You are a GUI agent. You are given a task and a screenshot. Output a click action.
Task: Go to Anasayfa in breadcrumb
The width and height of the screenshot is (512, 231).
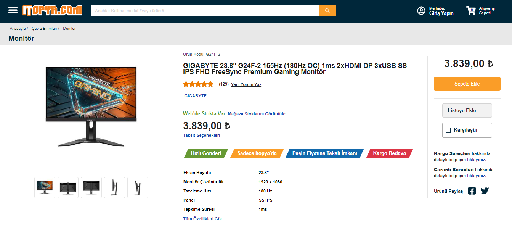(x=18, y=29)
